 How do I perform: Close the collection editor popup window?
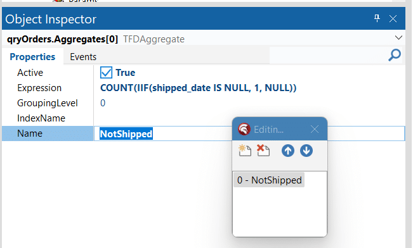pos(314,129)
